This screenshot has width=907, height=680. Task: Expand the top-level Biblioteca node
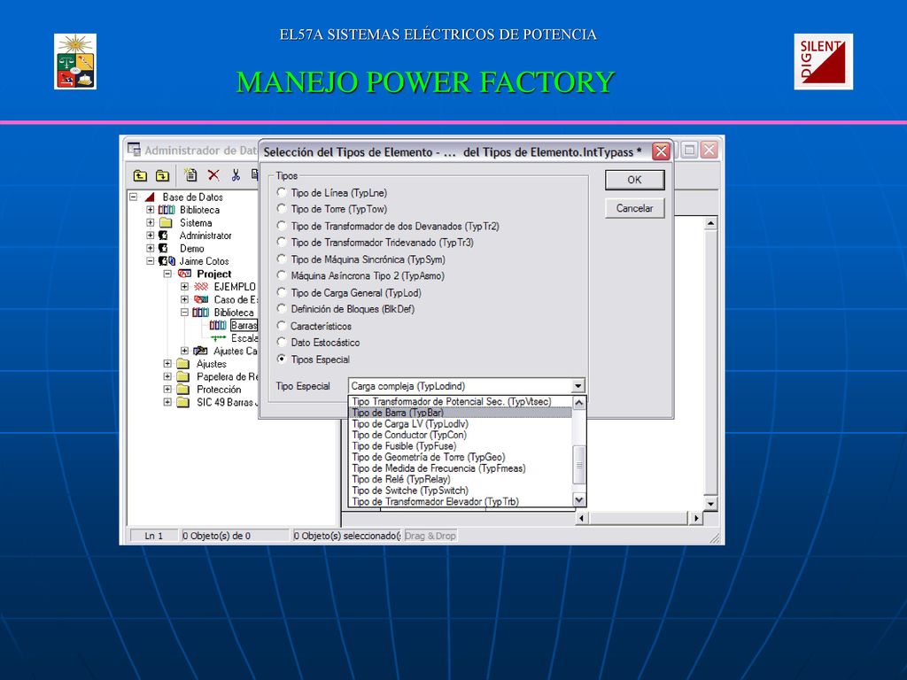point(151,209)
